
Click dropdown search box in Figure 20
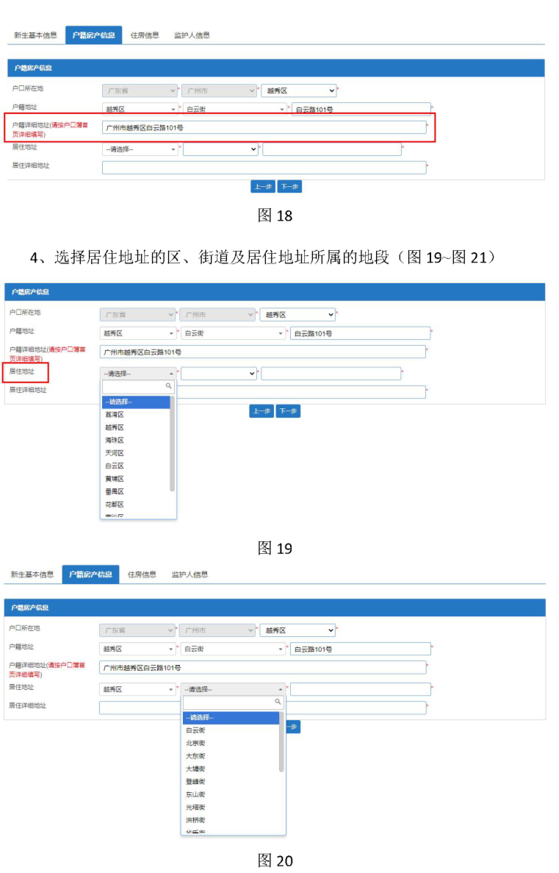(x=233, y=702)
